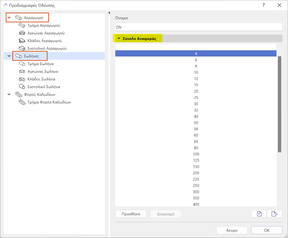This screenshot has height=238, width=288.
Task: Select value 200 in the list
Action: click(196, 173)
